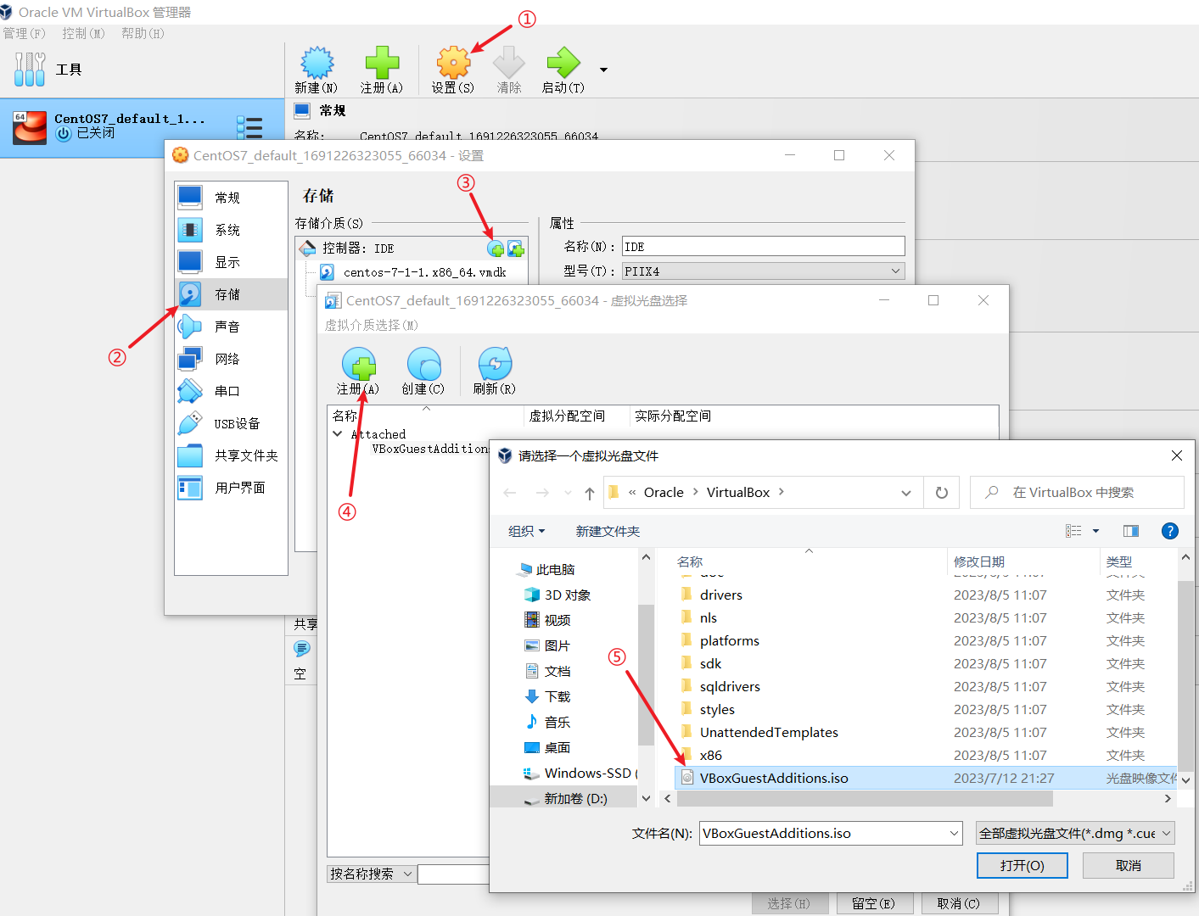This screenshot has width=1199, height=916.
Task: Select the drivers folder in file list
Action: (x=721, y=595)
